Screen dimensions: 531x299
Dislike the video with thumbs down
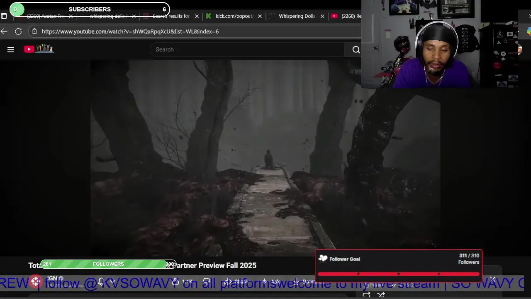(x=207, y=282)
